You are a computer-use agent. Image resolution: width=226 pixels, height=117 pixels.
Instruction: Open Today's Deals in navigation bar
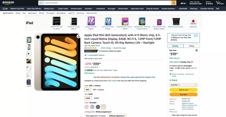pos(63,8)
